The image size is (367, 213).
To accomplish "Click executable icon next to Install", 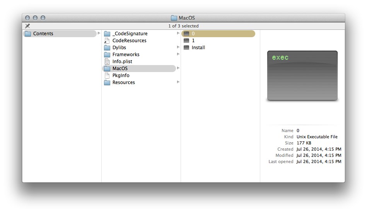I will (x=186, y=48).
